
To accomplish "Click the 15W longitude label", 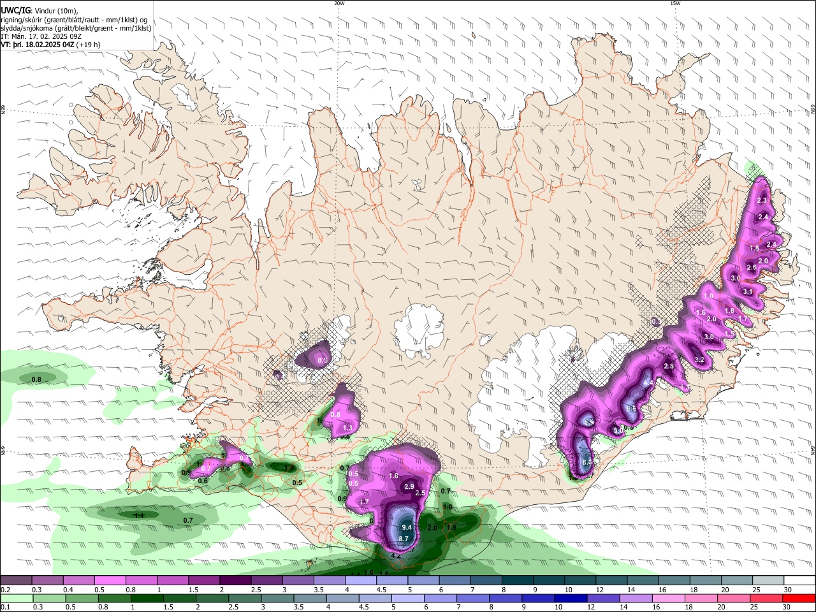I will point(675,3).
